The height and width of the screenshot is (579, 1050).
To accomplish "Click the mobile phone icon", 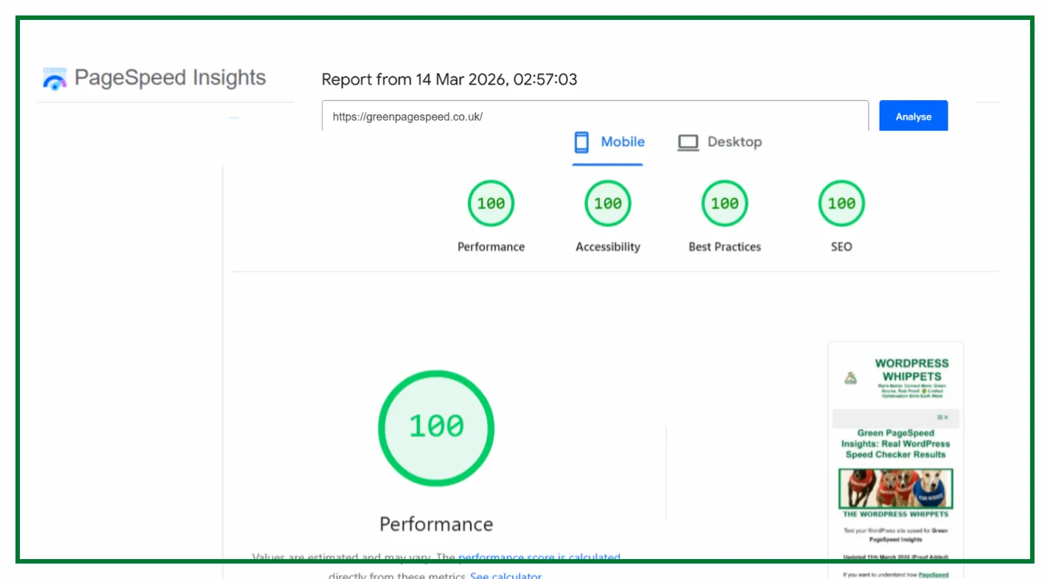I will pyautogui.click(x=581, y=142).
